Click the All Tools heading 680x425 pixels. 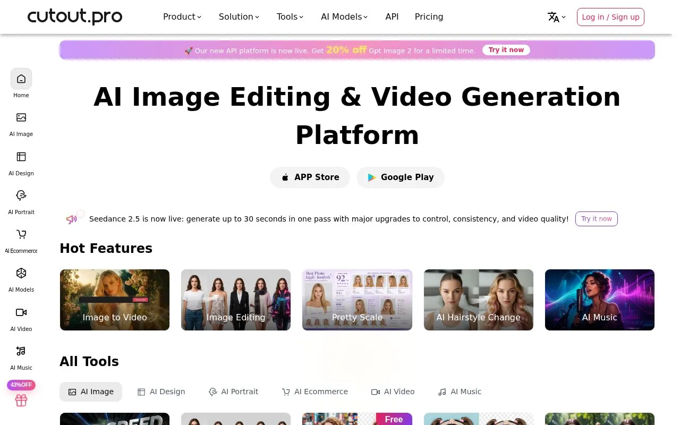coord(89,362)
